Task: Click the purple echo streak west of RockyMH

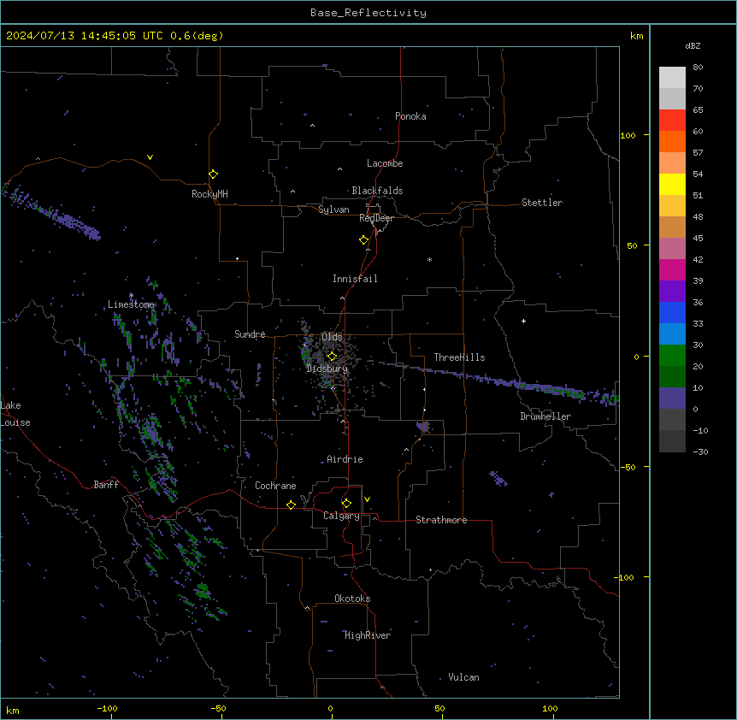Action: coord(51,212)
